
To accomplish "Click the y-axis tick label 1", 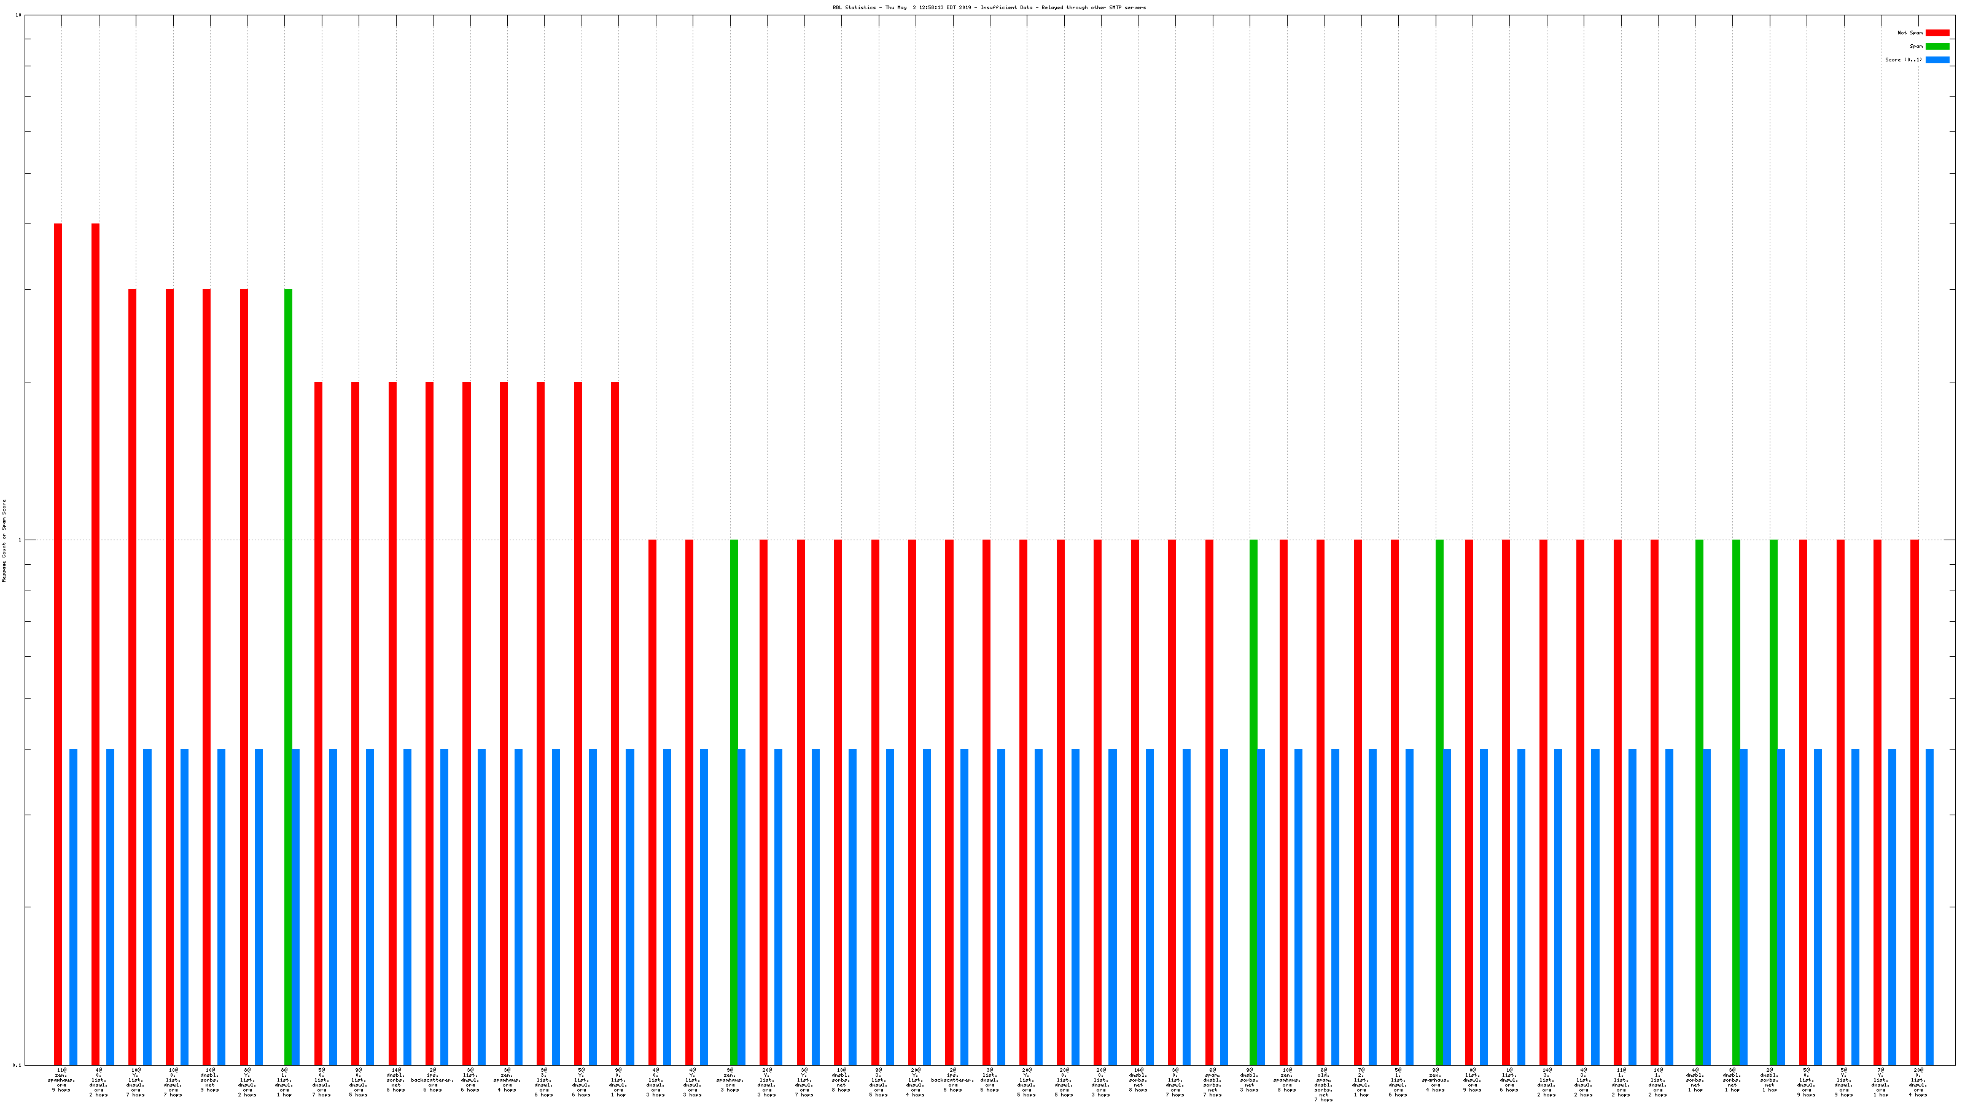I will click(x=20, y=540).
